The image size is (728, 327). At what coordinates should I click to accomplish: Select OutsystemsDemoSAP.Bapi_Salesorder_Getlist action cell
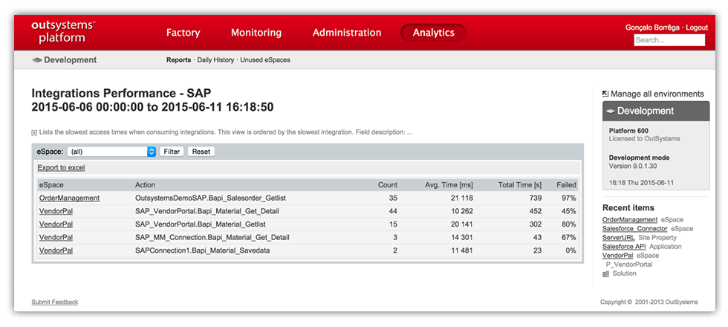tap(210, 198)
